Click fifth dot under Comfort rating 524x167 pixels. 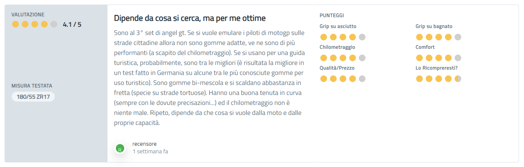pos(458,58)
